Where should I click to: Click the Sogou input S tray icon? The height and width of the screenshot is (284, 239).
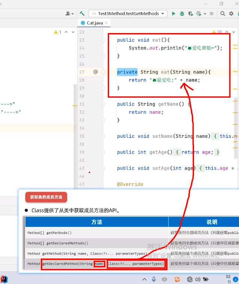pos(177,279)
